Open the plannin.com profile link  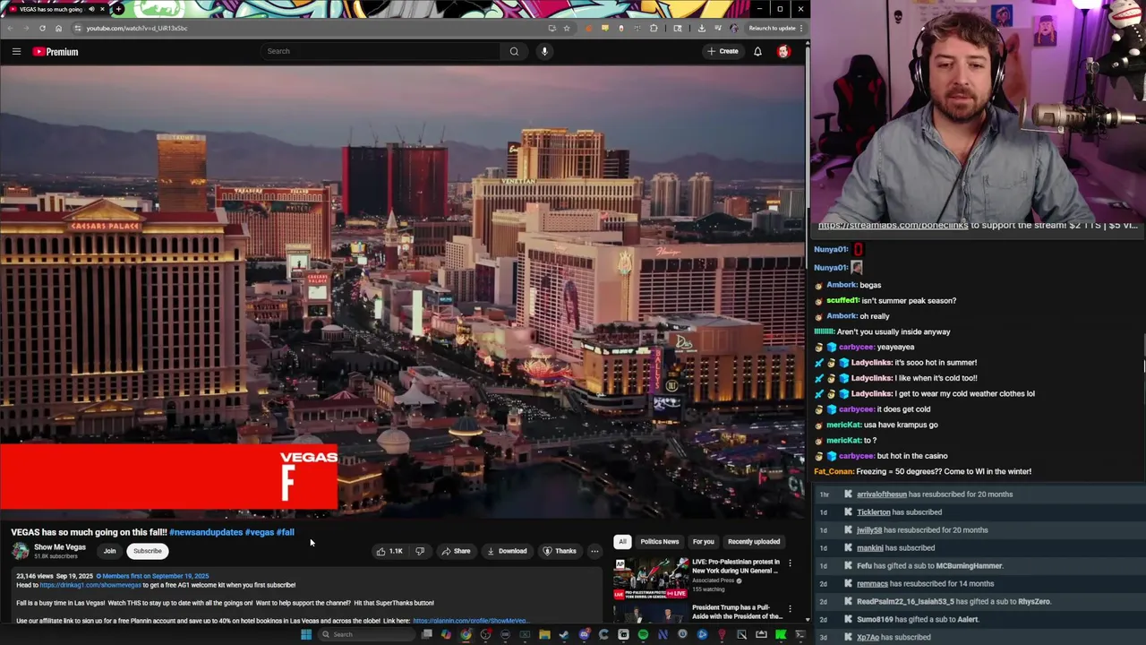(470, 621)
